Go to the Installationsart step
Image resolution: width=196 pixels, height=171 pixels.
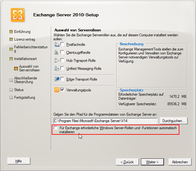25,59
